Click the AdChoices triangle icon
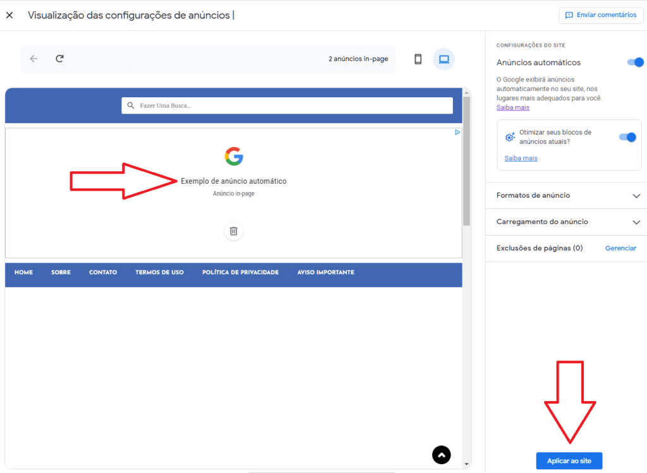This screenshot has height=473, width=647. (457, 133)
